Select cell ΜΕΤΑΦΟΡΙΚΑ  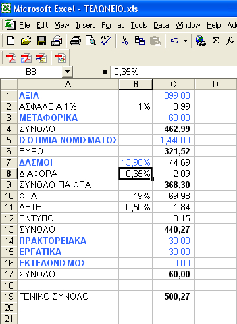[x=68, y=118]
